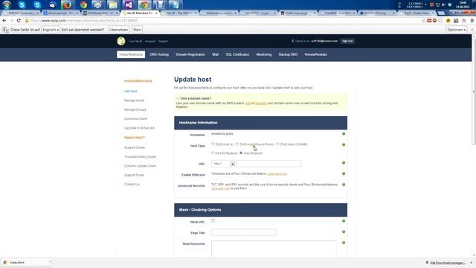Open the Optionen dropdown in translate bar
Screen dimensions: 476x268
tap(456, 30)
